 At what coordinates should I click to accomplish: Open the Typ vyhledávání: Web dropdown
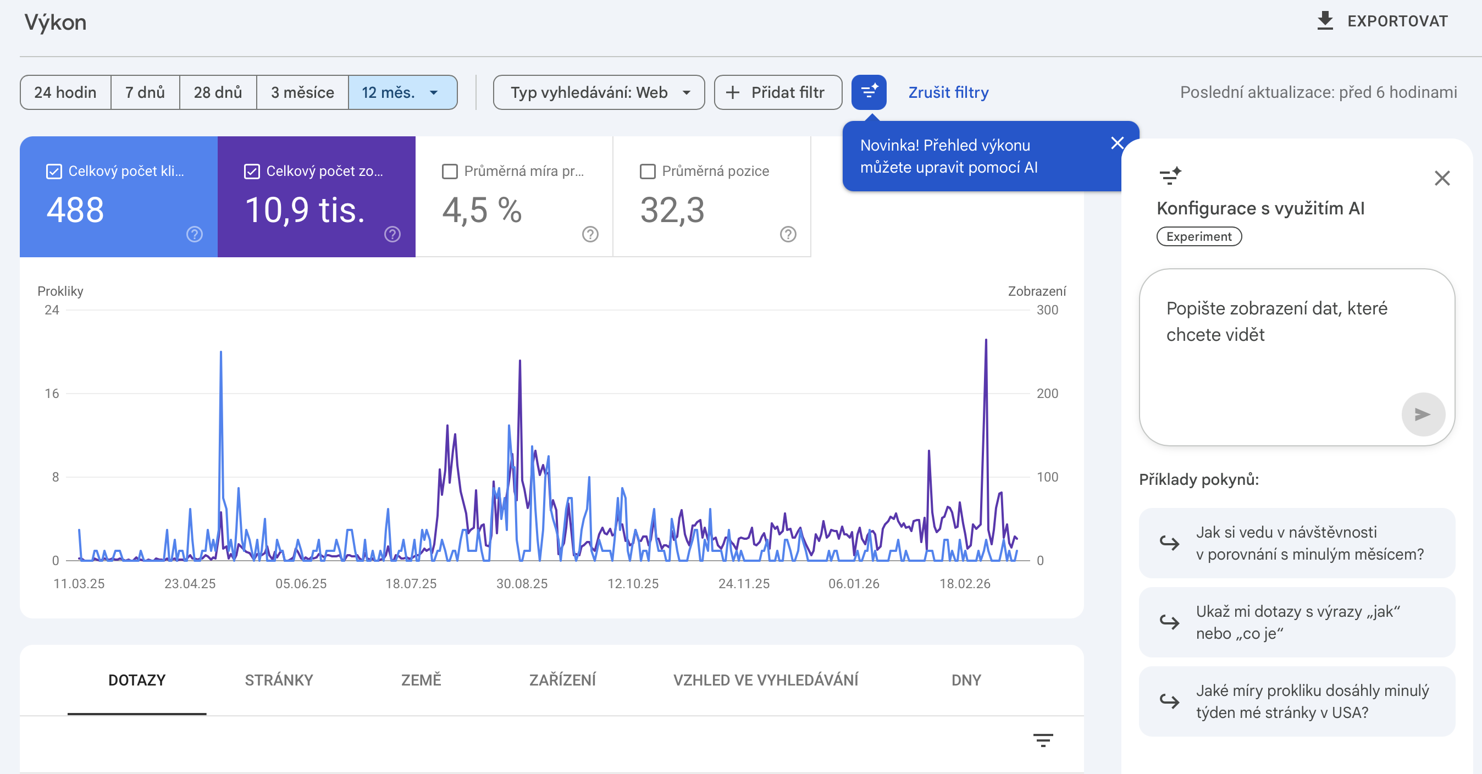[598, 93]
